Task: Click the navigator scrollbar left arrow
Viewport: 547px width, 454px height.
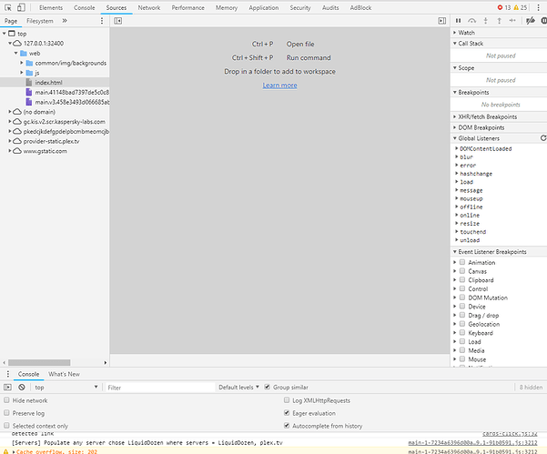Action: (4, 363)
